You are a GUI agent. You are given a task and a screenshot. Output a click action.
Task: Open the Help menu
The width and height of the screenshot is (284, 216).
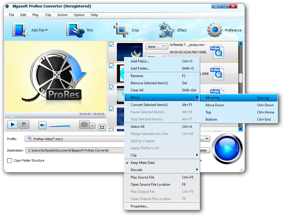pos(94,15)
